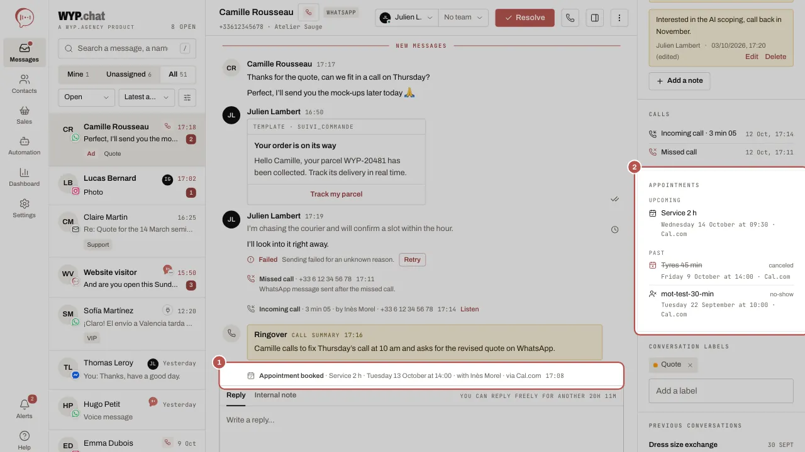805x452 pixels.
Task: Click the Support tag on Claire Martin
Action: click(x=98, y=245)
